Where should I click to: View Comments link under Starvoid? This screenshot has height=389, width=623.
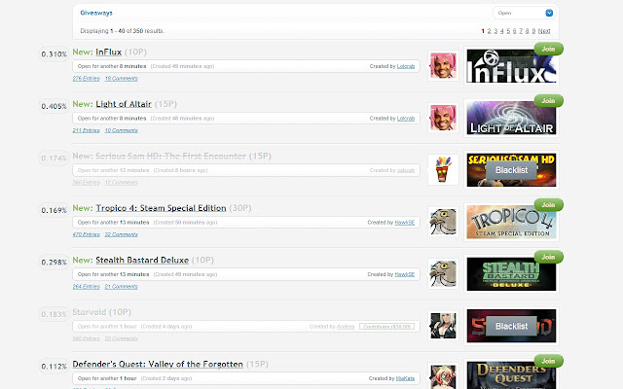tap(121, 338)
